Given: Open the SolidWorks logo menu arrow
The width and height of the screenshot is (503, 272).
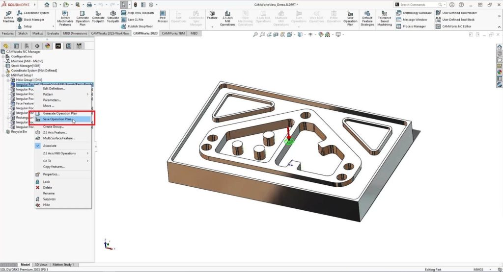Looking at the screenshot, I should (x=35, y=4).
